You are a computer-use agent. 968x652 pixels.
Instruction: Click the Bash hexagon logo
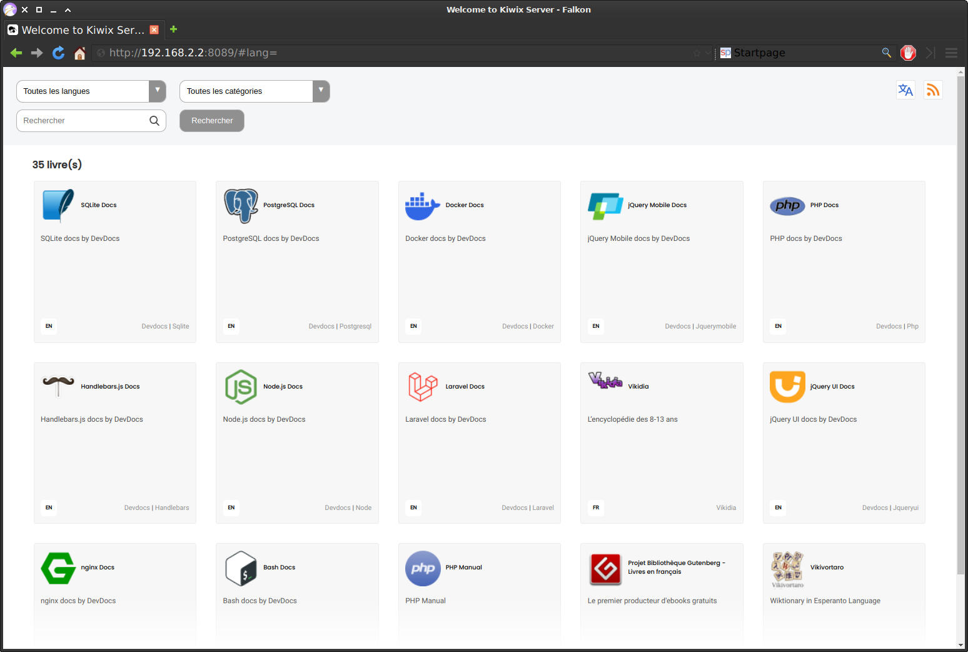[x=241, y=568]
